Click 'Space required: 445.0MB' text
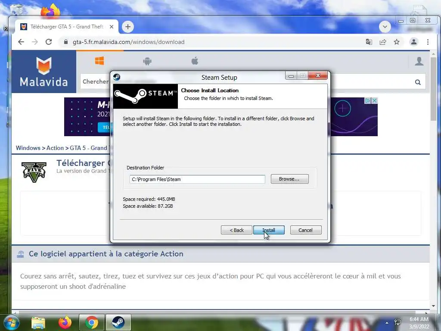Image resolution: width=441 pixels, height=331 pixels. point(149,199)
